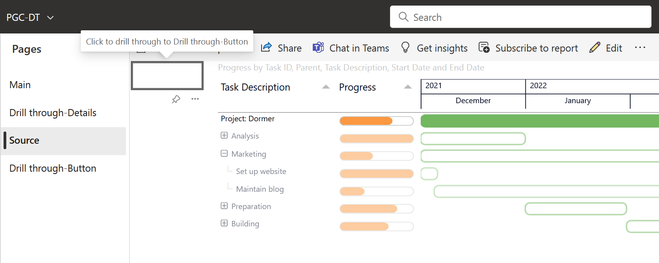The width and height of the screenshot is (659, 263).
Task: Click the drill-through button thumbnail
Action: [x=167, y=76]
